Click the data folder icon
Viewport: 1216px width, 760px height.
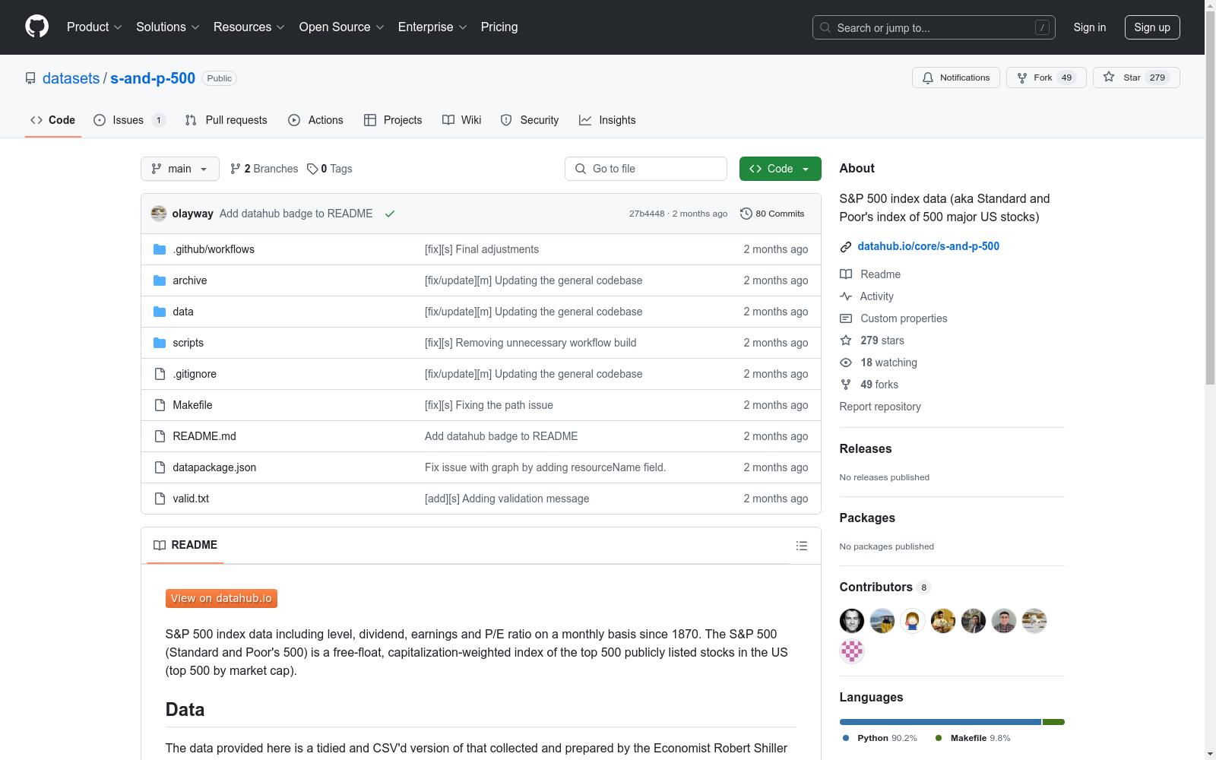pyautogui.click(x=160, y=312)
